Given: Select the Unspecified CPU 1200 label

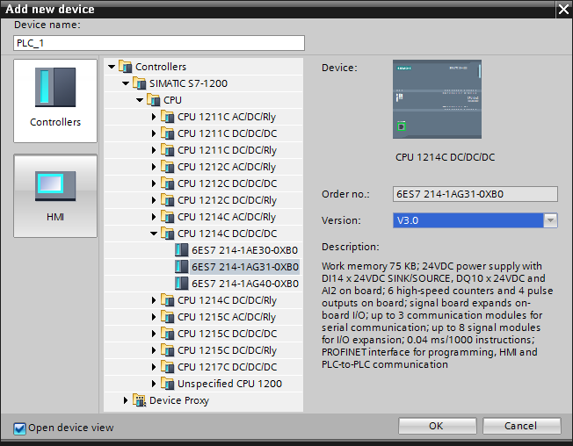Looking at the screenshot, I should tap(230, 384).
